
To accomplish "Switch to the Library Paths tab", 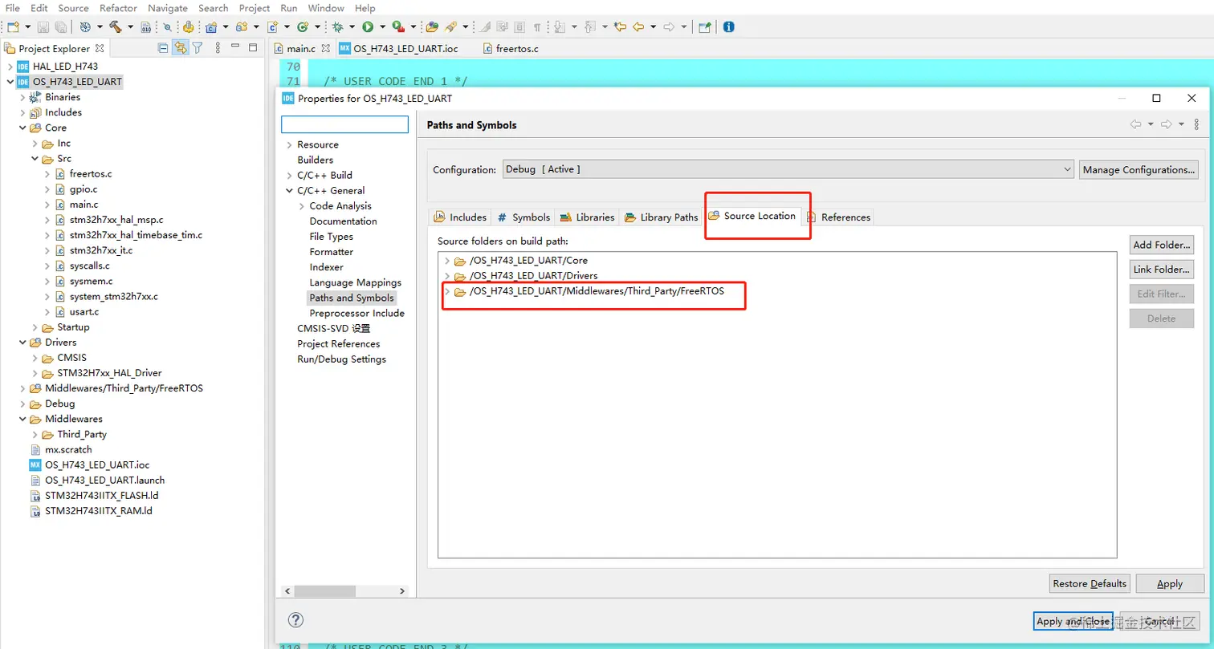I will click(x=661, y=217).
